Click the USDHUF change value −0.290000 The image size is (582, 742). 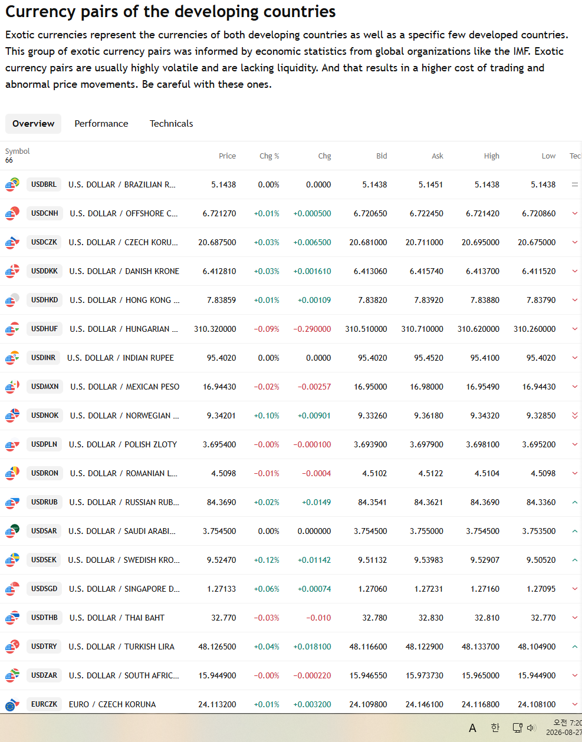click(312, 329)
